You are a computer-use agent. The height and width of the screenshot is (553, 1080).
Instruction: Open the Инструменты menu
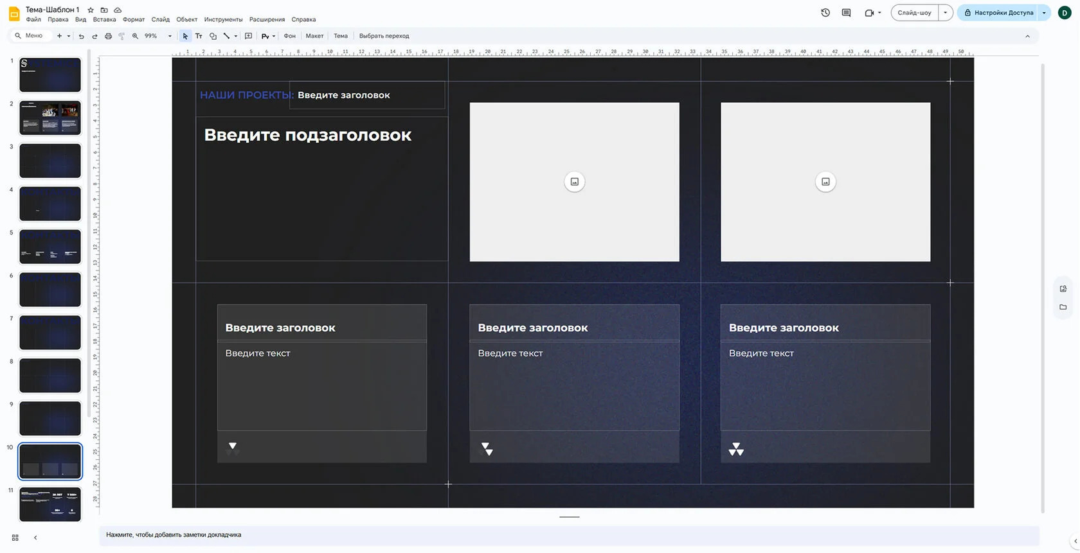pyautogui.click(x=223, y=19)
